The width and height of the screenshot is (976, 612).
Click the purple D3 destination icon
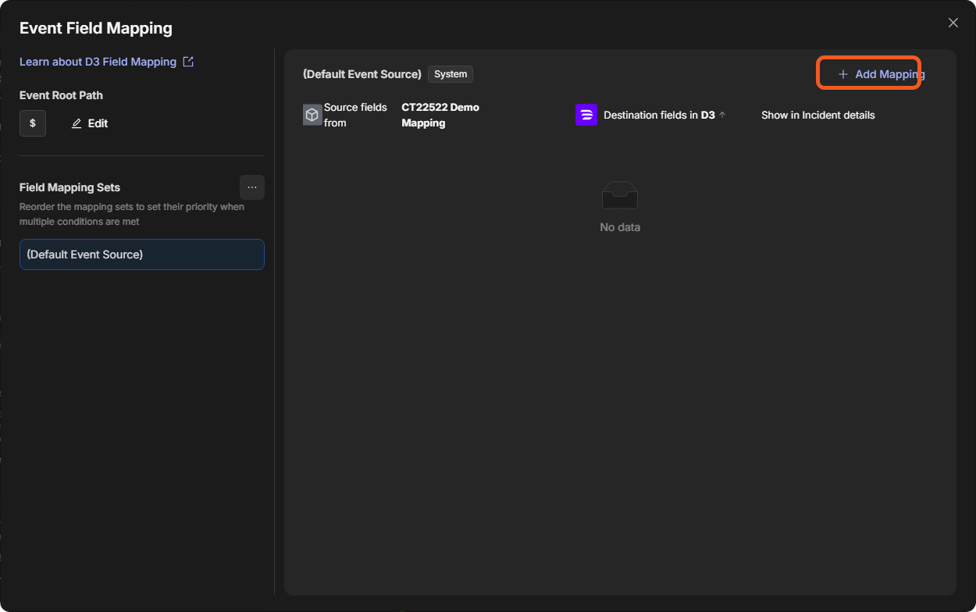[586, 115]
